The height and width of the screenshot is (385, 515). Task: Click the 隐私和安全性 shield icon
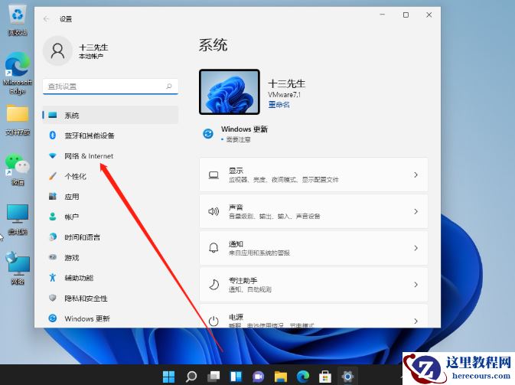[53, 298]
